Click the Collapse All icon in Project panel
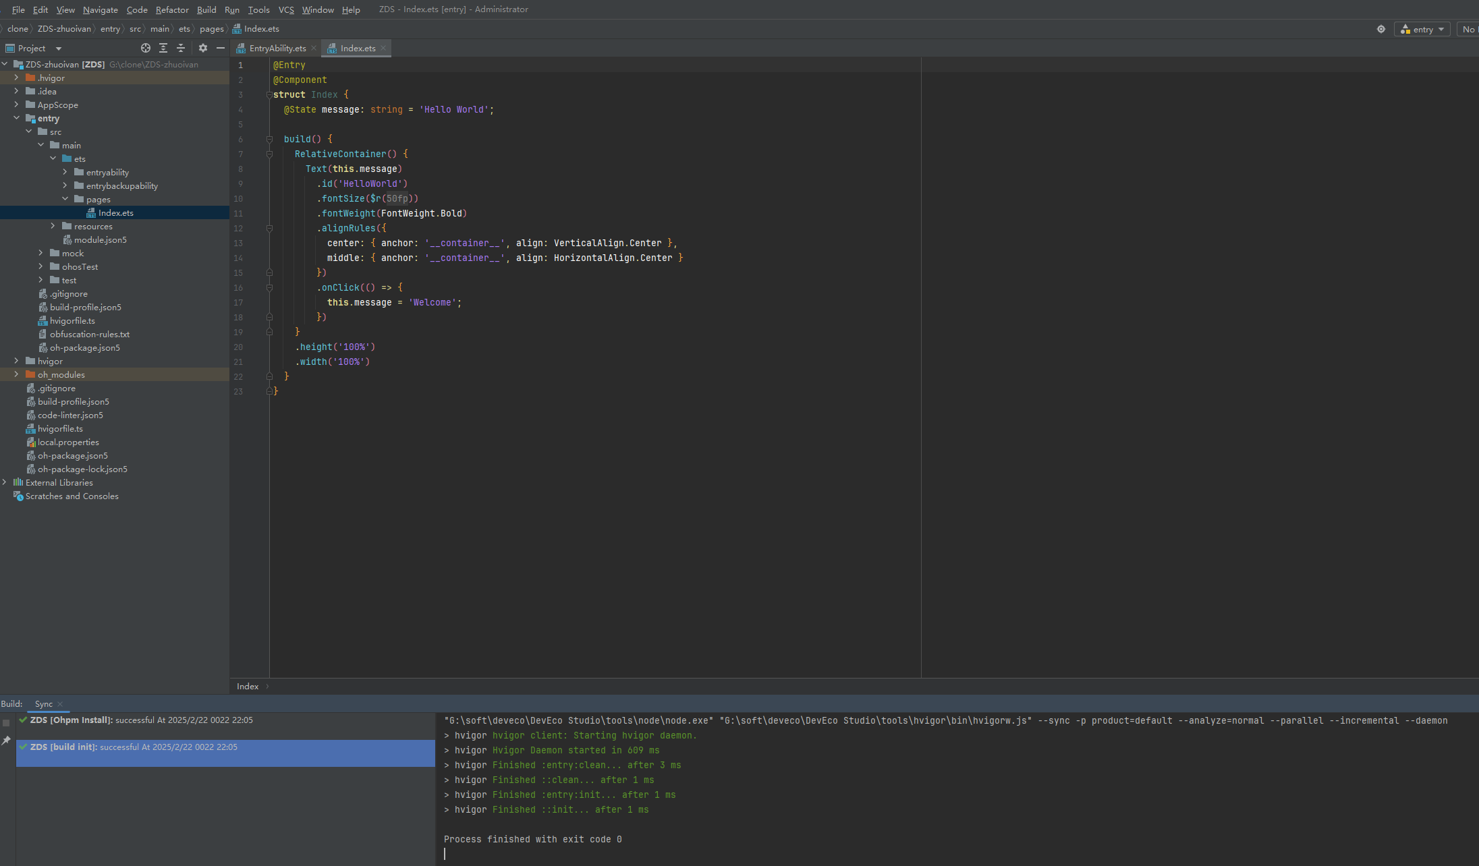 pyautogui.click(x=181, y=48)
